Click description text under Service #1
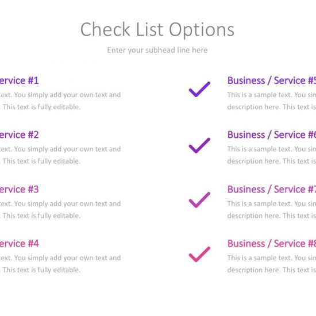 (60, 101)
